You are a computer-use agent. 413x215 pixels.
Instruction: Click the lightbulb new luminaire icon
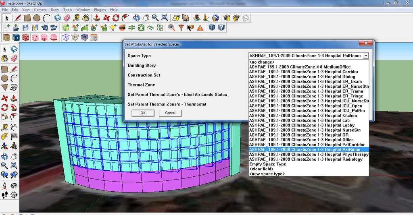click(113, 28)
